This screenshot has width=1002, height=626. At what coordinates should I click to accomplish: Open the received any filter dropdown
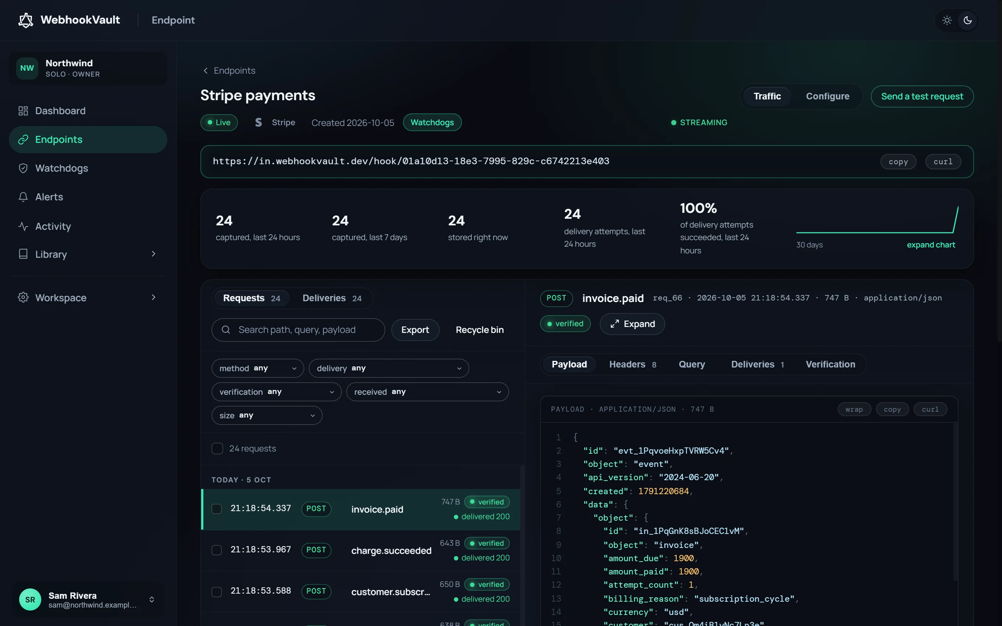[427, 392]
